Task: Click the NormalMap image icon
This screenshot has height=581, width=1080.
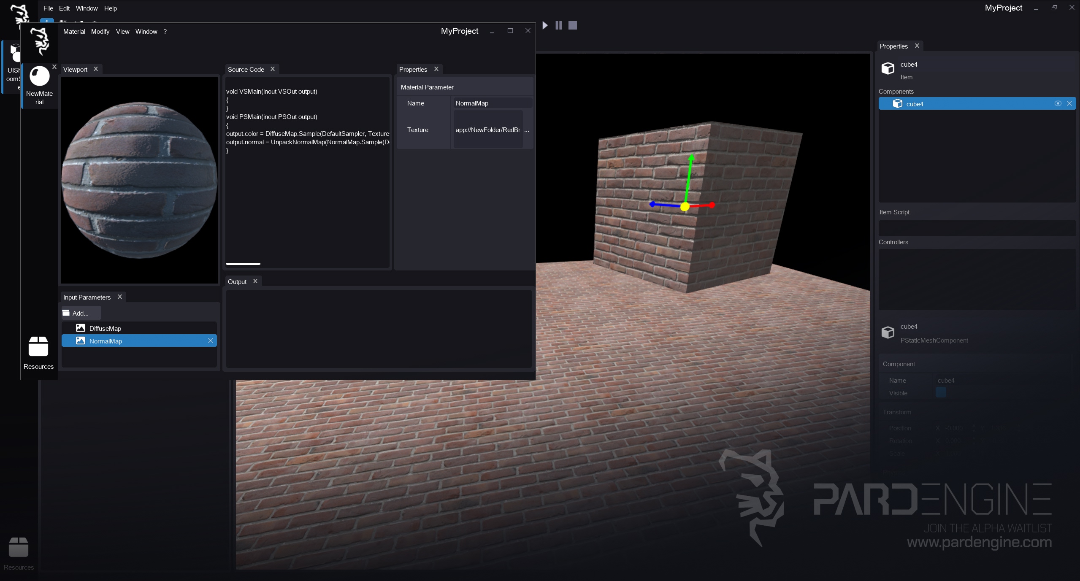Action: pos(80,340)
